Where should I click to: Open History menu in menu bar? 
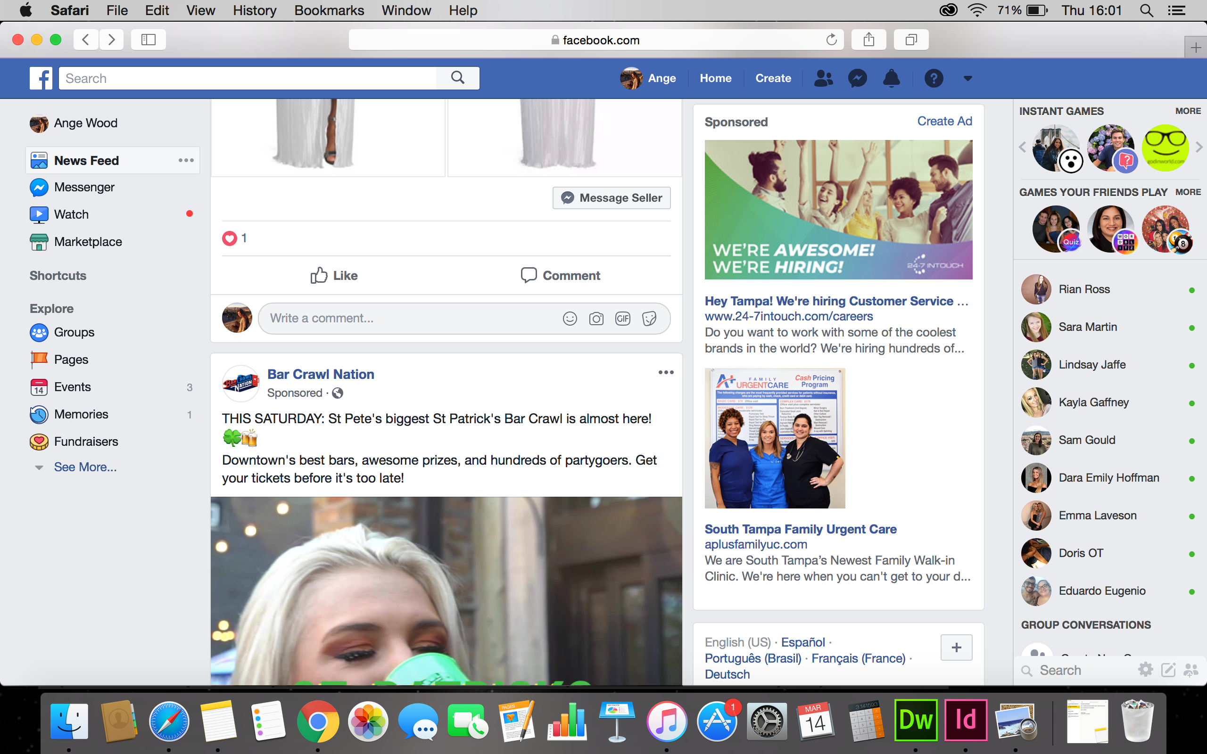(255, 10)
